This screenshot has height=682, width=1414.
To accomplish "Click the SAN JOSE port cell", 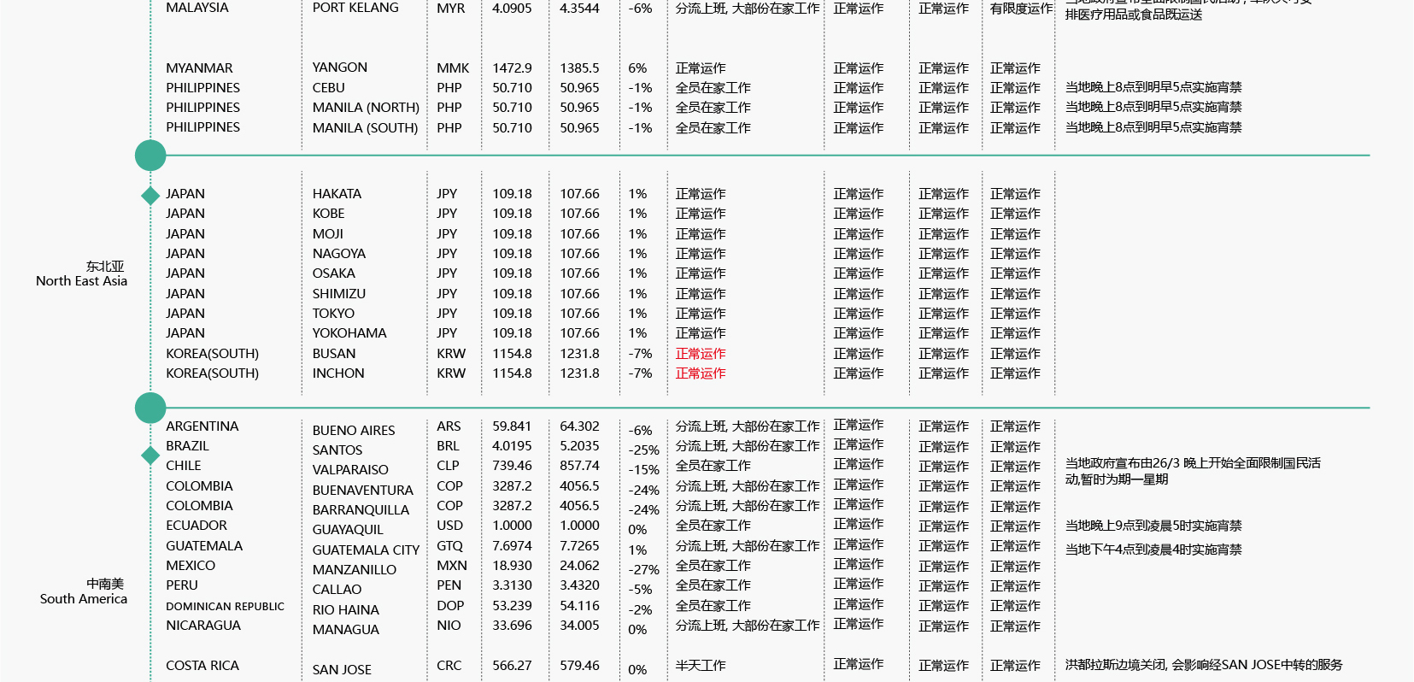I will 342,670.
